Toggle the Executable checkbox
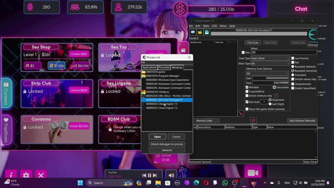 pyautogui.click(x=274, y=88)
